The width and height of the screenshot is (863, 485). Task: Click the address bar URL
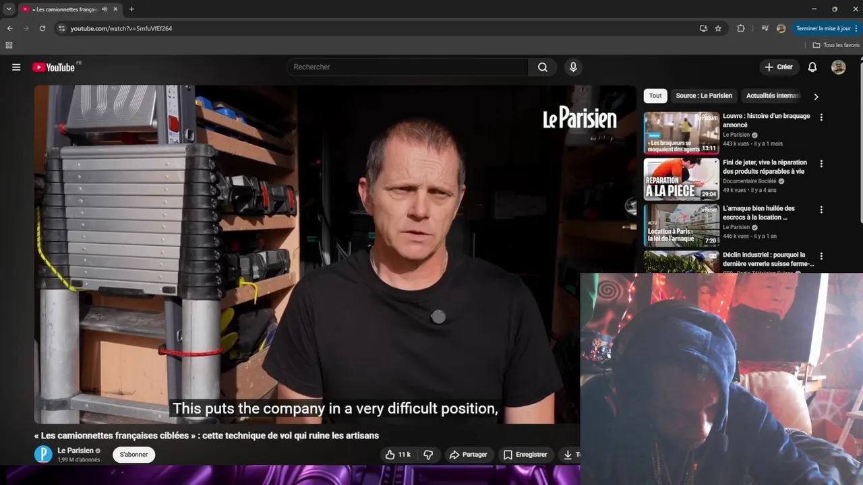tap(121, 28)
